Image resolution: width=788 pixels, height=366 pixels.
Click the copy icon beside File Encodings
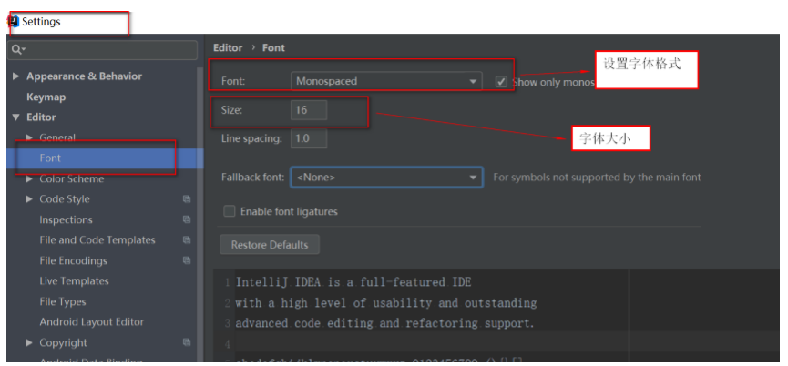(187, 260)
